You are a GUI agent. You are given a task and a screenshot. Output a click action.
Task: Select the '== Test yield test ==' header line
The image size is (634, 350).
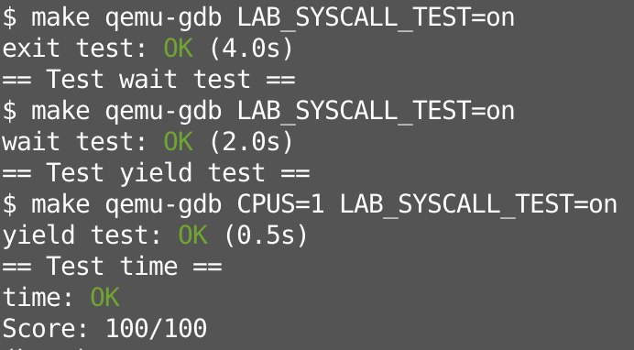tap(156, 173)
